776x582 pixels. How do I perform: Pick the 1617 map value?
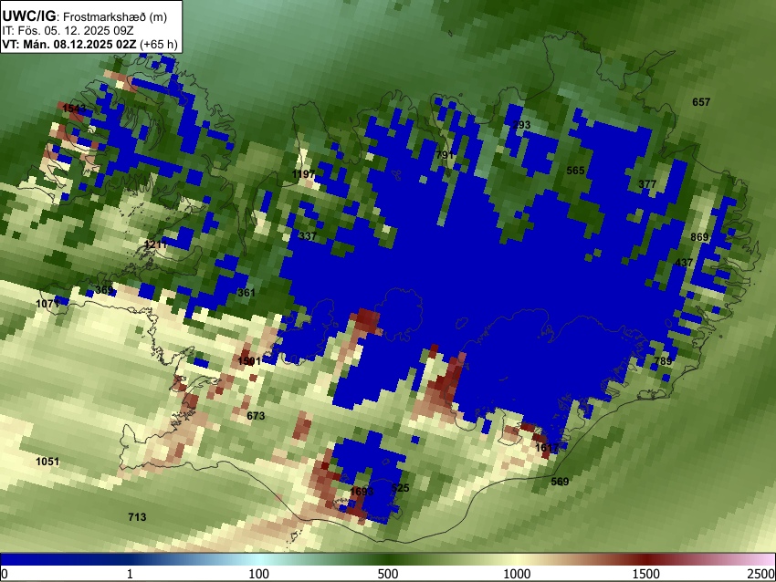(547, 448)
